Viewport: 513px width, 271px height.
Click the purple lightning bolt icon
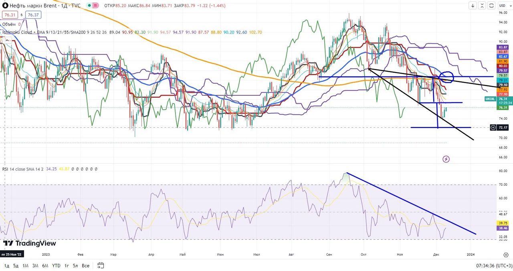coord(446,159)
